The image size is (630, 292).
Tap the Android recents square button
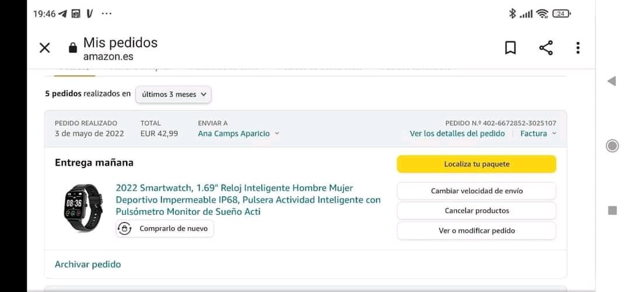click(612, 210)
